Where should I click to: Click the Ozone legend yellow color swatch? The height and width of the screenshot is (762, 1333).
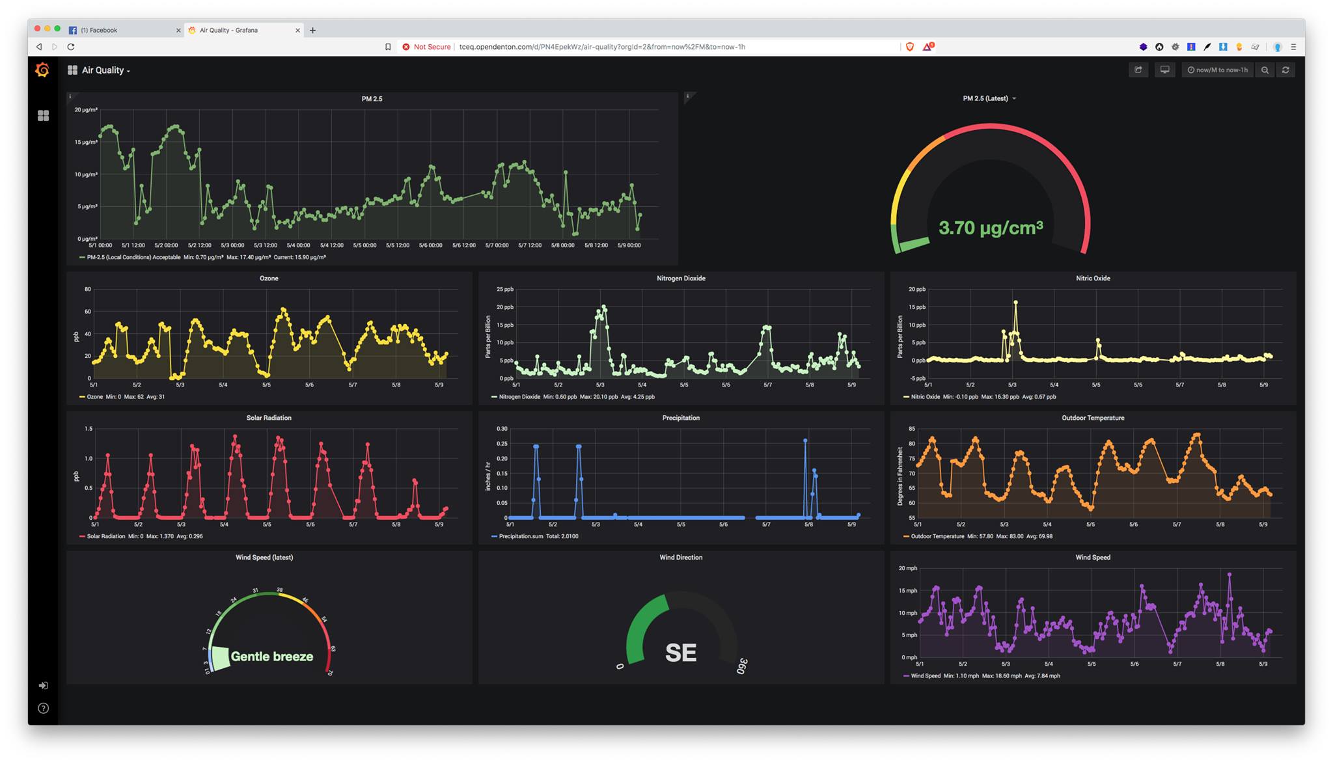pos(82,397)
